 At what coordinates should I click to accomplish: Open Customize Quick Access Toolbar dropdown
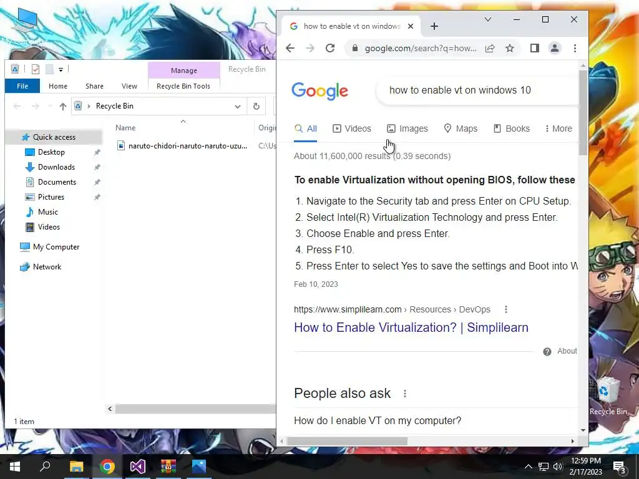point(61,70)
